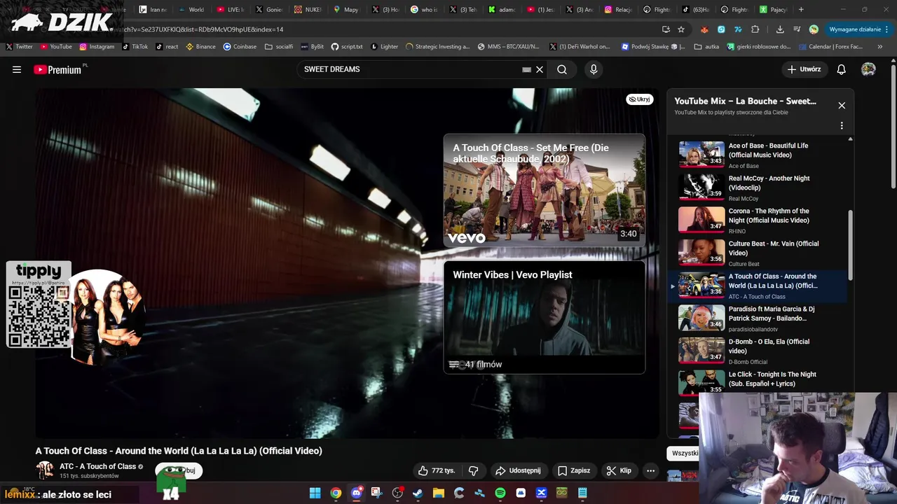Switch to World browser tab

coord(191,10)
